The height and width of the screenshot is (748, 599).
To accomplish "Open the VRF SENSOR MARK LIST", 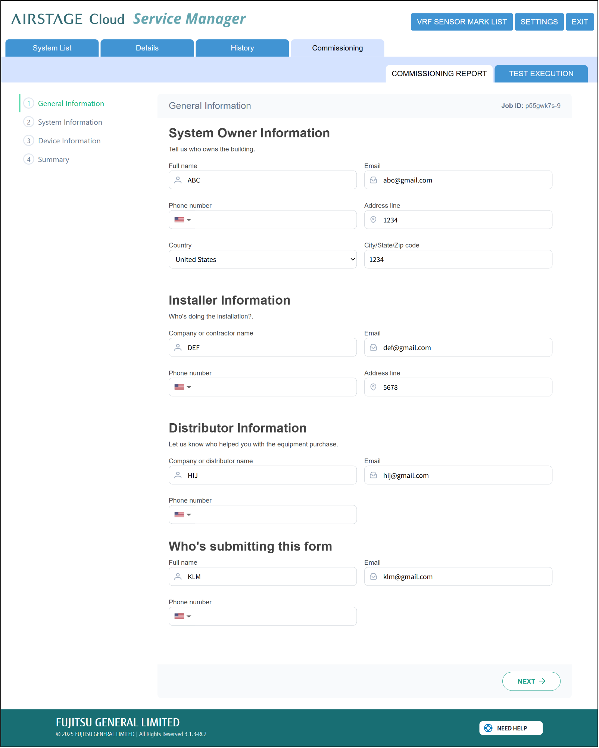I will [x=461, y=22].
